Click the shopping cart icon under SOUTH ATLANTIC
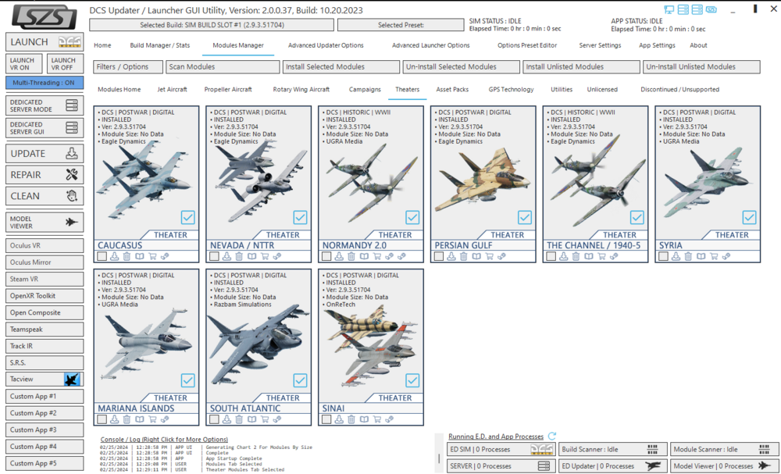Image resolution: width=781 pixels, height=474 pixels. tap(265, 419)
